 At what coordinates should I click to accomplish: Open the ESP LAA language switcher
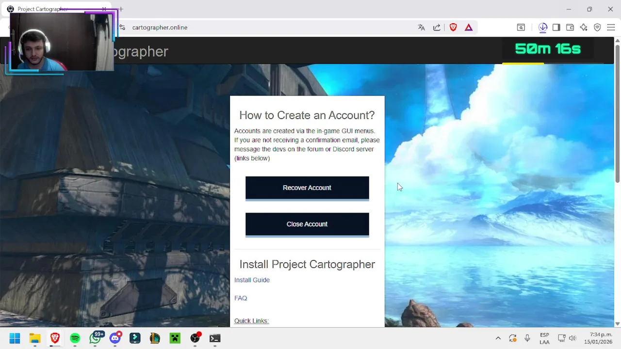pyautogui.click(x=544, y=338)
